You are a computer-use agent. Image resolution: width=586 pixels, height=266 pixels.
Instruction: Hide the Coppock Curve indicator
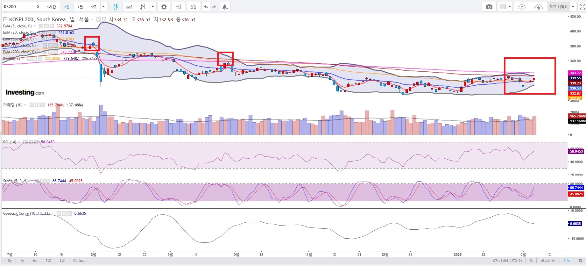(59, 213)
